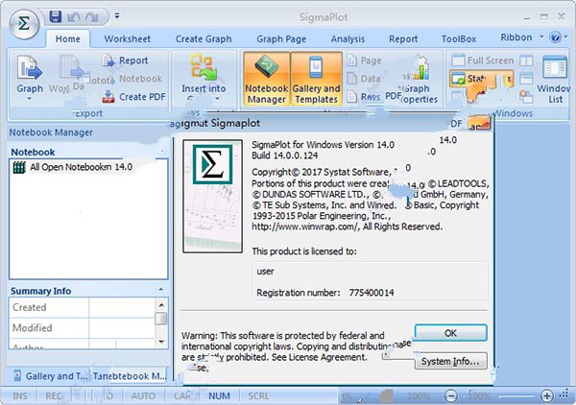Click the blue Help question mark icon
This screenshot has height=405, width=576.
tap(555, 37)
